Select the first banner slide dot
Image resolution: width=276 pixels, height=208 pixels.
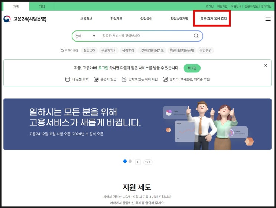coord(125,161)
